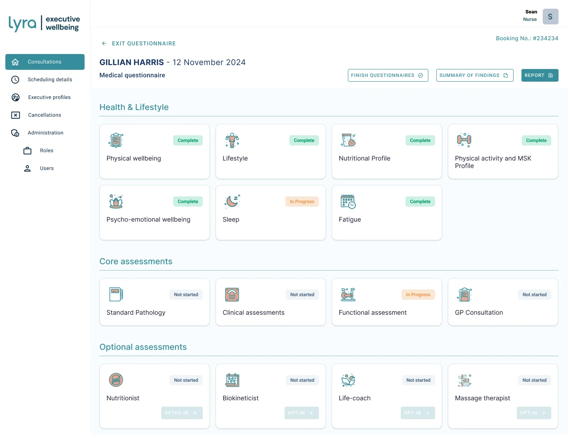Click the Sleep moon icon
This screenshot has width=568, height=435.
click(232, 202)
